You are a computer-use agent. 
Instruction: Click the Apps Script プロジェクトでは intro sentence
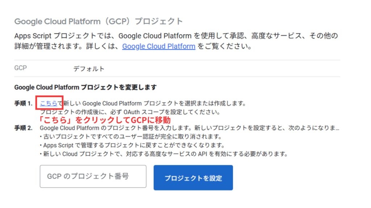coord(176,36)
